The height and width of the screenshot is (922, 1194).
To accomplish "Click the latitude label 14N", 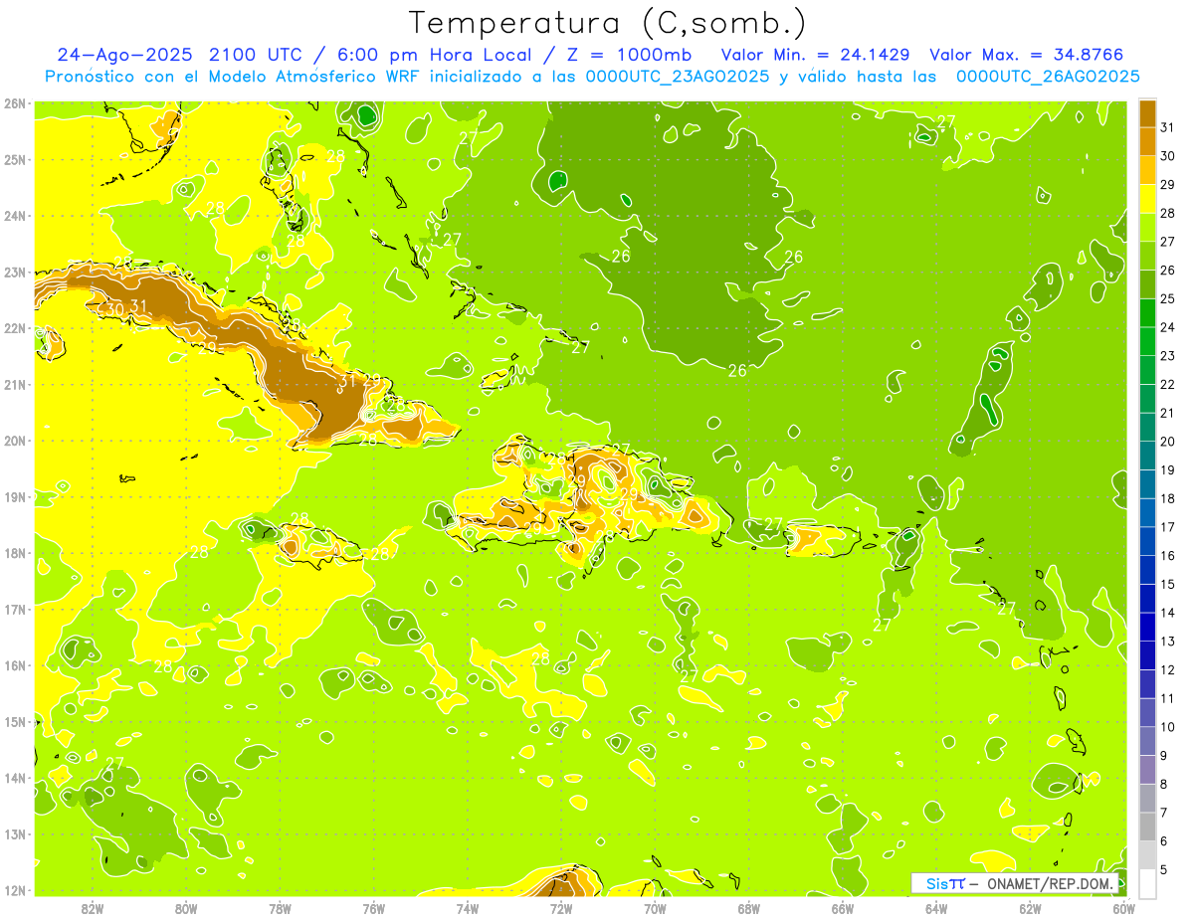I will coord(15,778).
